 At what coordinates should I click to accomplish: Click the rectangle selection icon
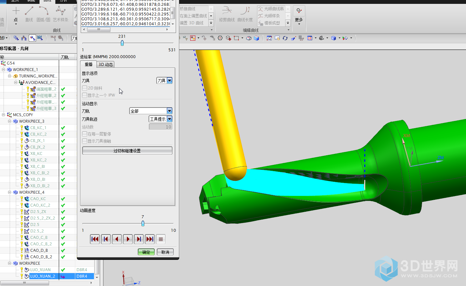click(236, 38)
